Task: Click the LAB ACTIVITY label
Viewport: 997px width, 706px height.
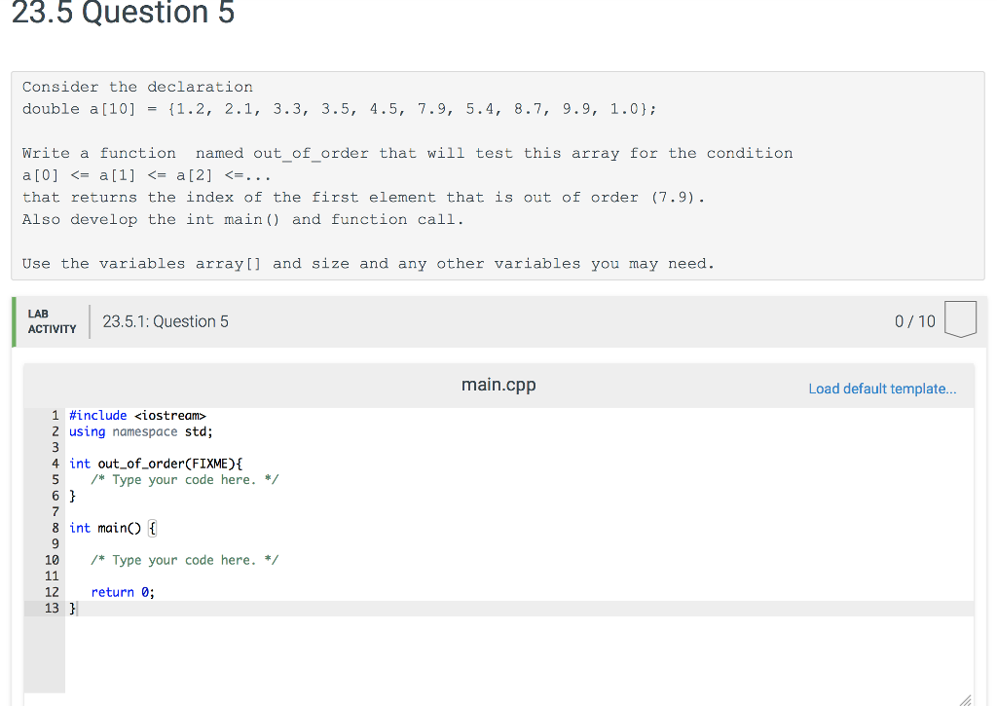Action: click(x=52, y=321)
